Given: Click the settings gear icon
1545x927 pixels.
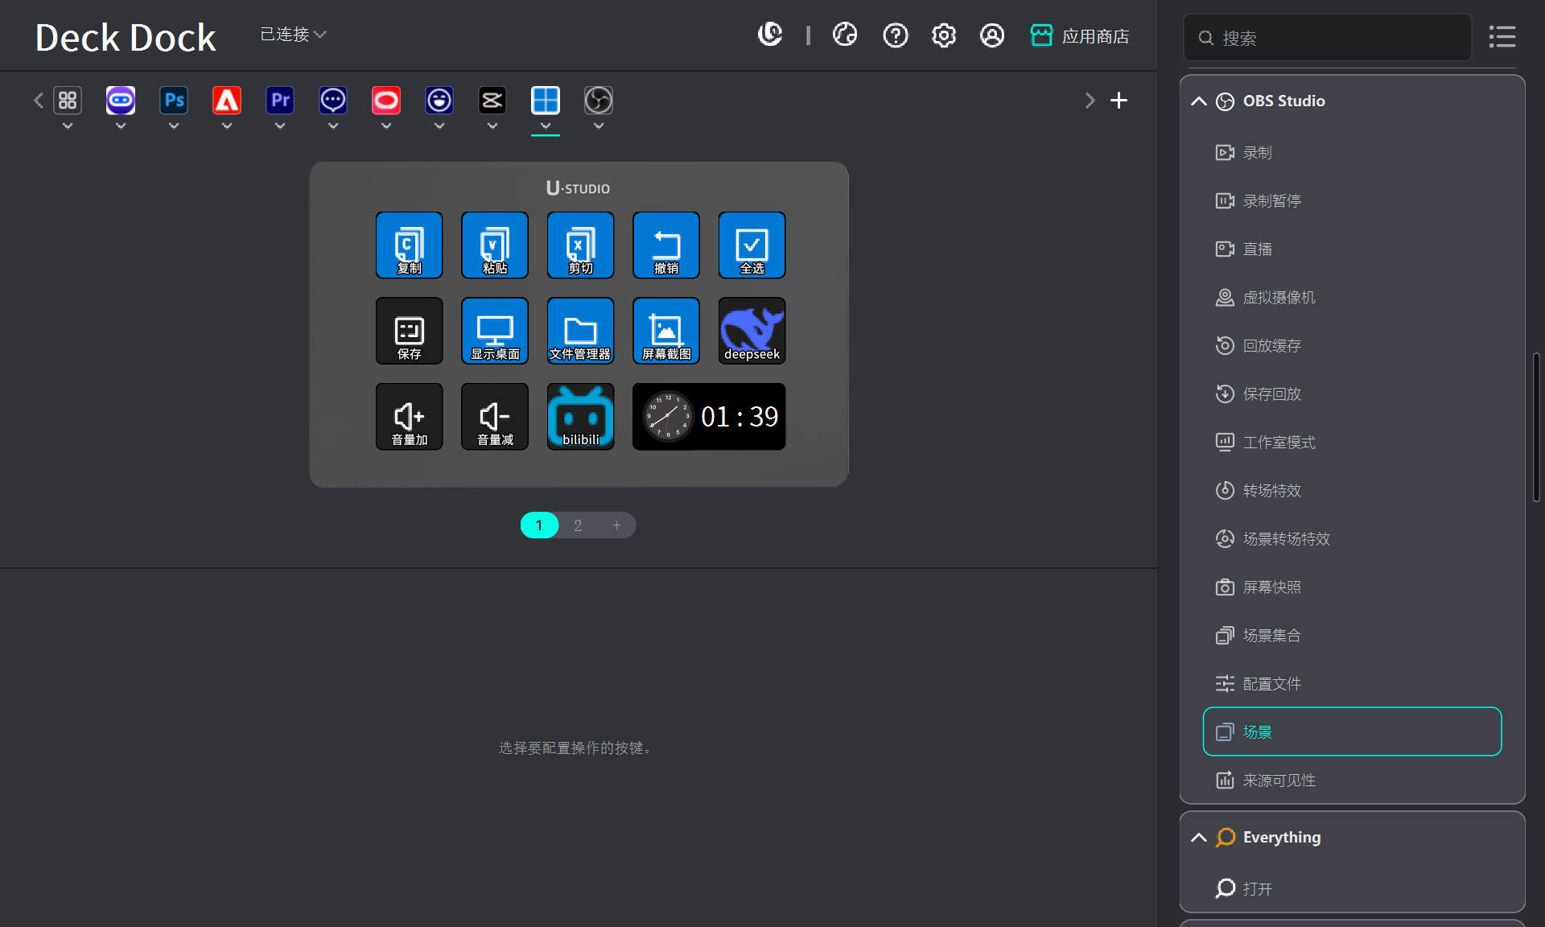Looking at the screenshot, I should pyautogui.click(x=943, y=35).
